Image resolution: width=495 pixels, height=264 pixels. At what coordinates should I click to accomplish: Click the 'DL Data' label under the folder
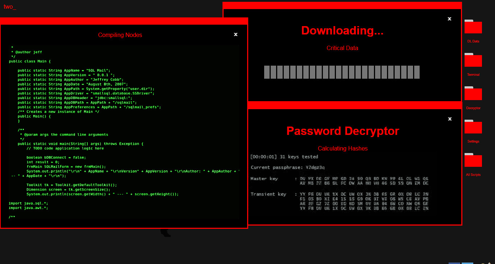(x=473, y=41)
